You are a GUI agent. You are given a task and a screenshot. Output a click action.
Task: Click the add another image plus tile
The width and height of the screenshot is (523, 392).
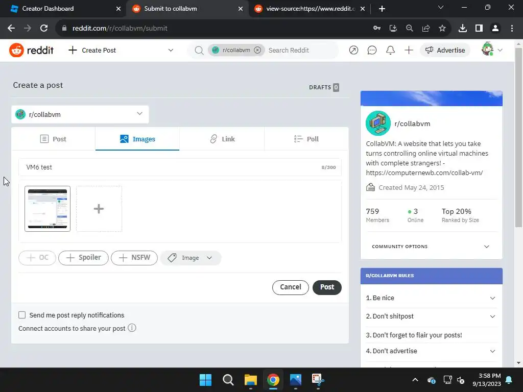point(99,209)
